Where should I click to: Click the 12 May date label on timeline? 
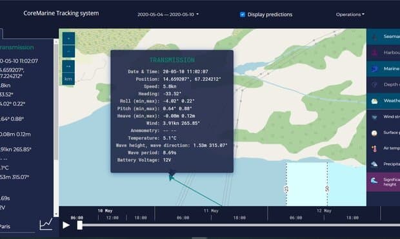pyautogui.click(x=324, y=211)
